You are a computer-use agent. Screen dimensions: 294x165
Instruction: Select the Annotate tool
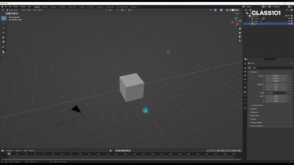[x=4, y=47]
